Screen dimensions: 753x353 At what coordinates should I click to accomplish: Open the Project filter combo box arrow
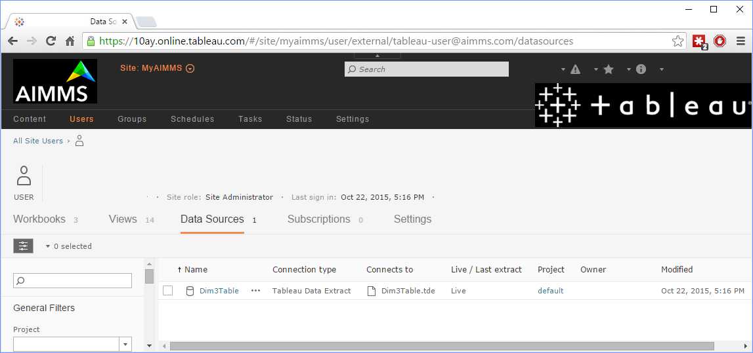point(125,344)
